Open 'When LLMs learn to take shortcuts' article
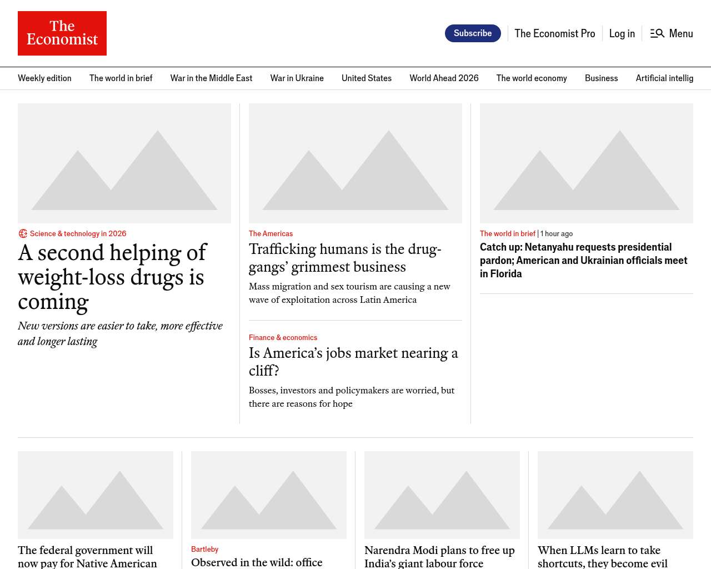 click(603, 556)
